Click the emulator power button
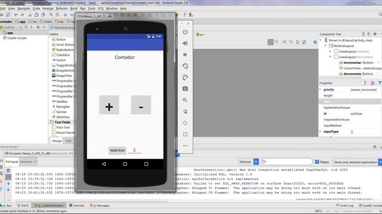 [185, 32]
